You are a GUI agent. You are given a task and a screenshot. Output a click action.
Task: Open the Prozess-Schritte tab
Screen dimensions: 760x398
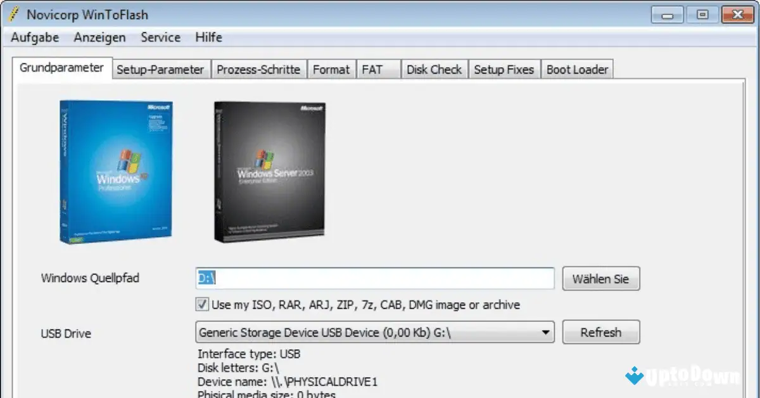point(258,69)
